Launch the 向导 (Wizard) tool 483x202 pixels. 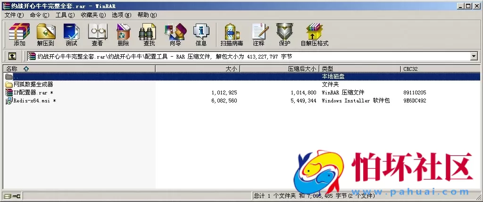point(175,32)
